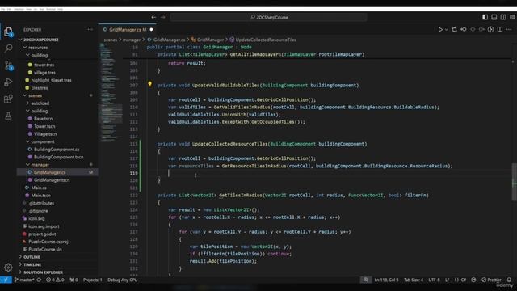Click the manager breadcrumb folder

tap(132, 40)
